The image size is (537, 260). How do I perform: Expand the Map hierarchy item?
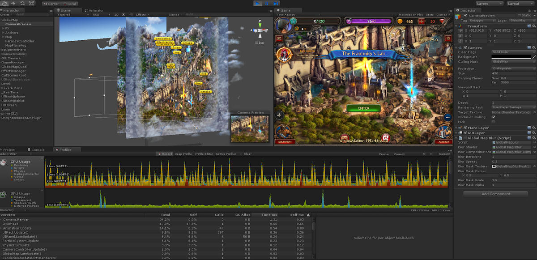tap(3, 37)
